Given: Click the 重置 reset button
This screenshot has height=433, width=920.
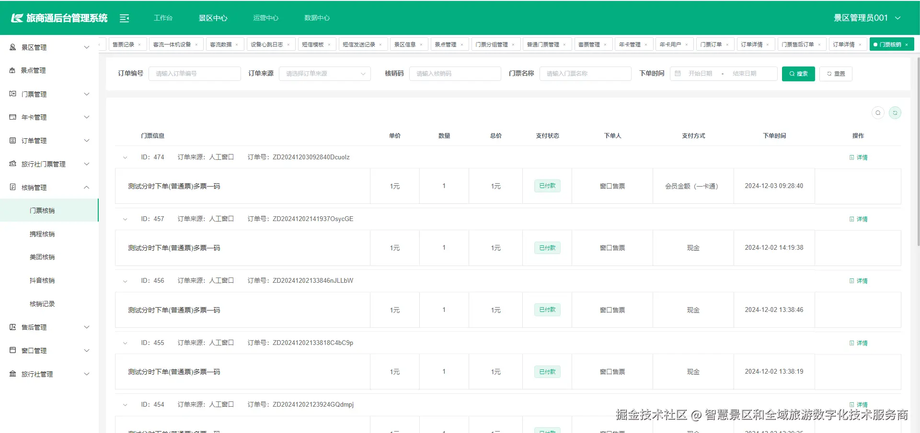Looking at the screenshot, I should tap(836, 74).
